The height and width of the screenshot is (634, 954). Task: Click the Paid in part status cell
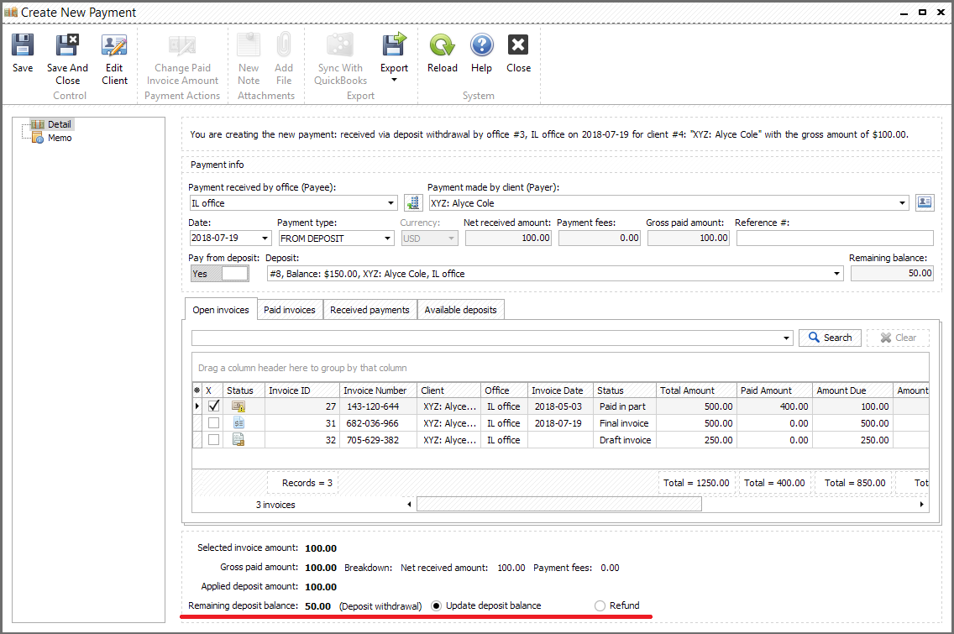[625, 406]
